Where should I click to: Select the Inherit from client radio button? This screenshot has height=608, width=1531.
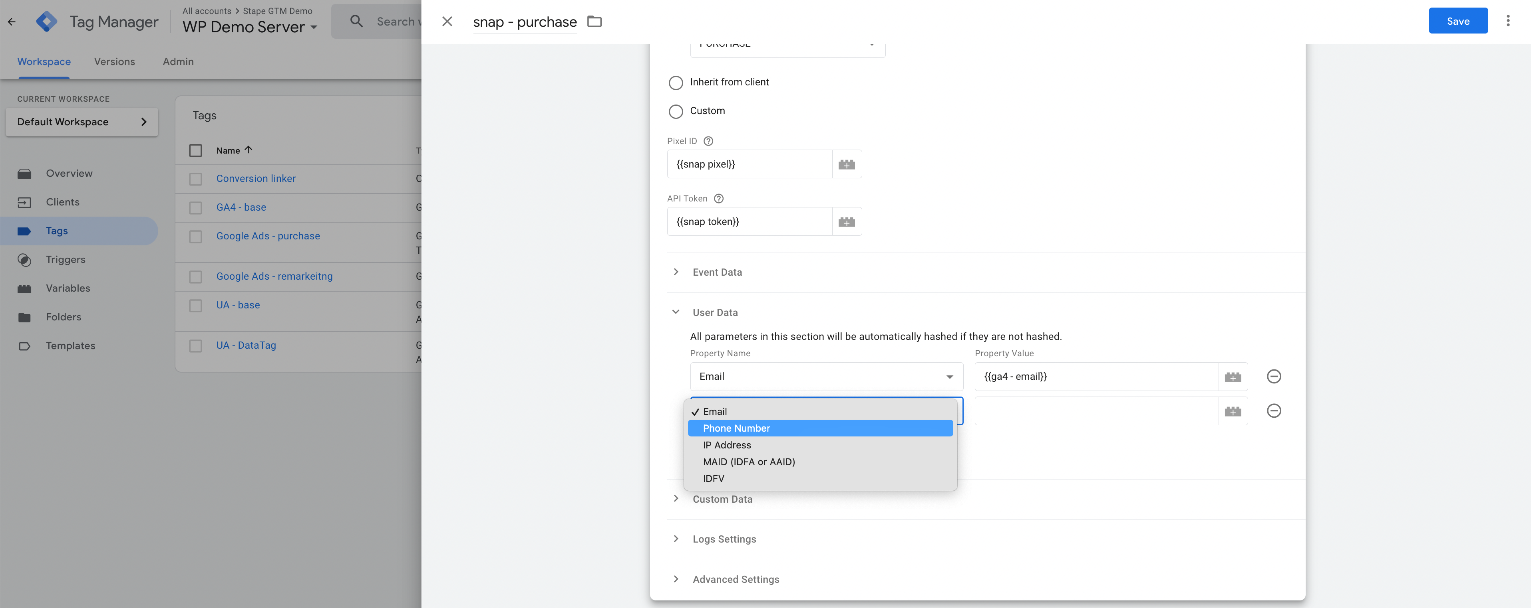675,82
